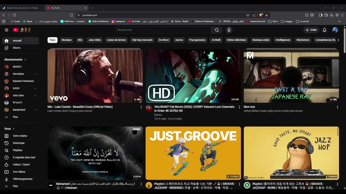
Task: Open Seller Dashboard bookmark
Action: pos(98,21)
